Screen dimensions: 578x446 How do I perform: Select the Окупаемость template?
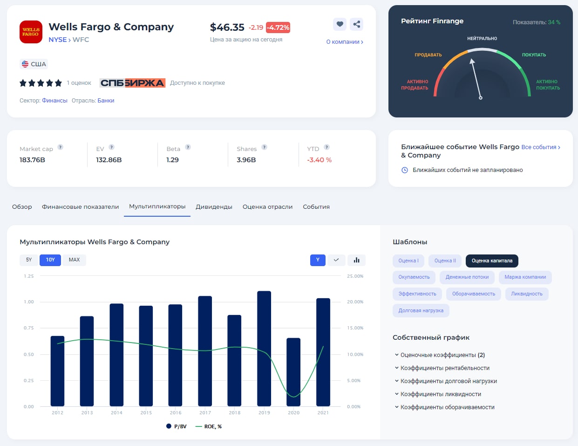[x=414, y=277]
